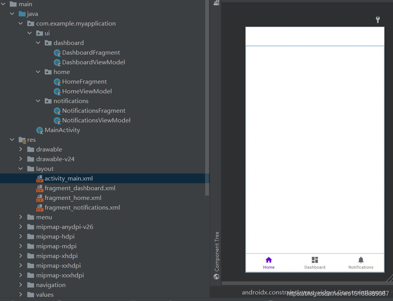The height and width of the screenshot is (301, 393).
Task: Collapse the dashboard package chevron
Action: click(38, 43)
